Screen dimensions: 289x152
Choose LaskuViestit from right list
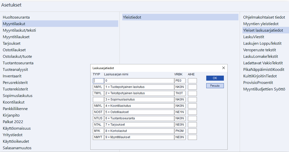(x=254, y=37)
